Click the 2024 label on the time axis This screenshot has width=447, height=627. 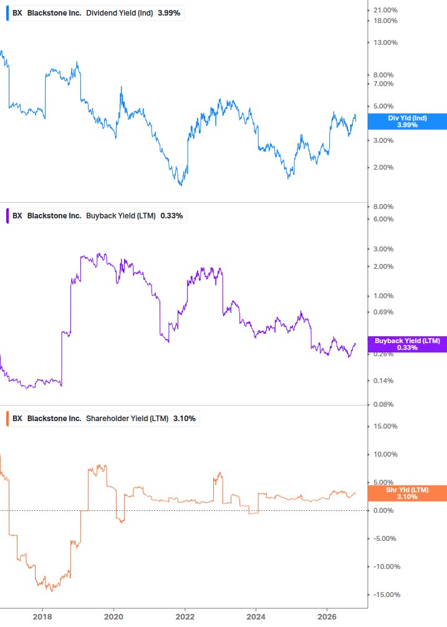tap(256, 616)
